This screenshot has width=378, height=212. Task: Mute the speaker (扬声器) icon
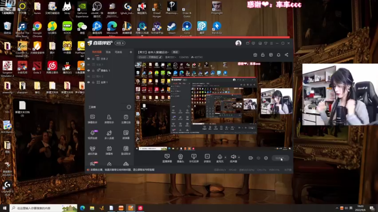coord(233,157)
